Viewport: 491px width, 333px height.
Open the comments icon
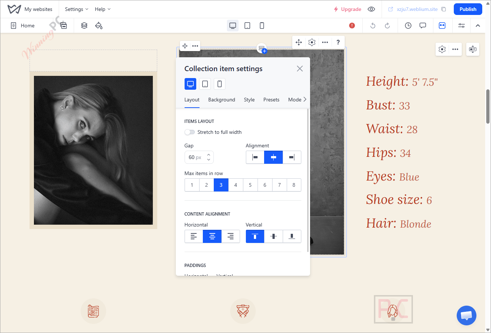pyautogui.click(x=423, y=26)
